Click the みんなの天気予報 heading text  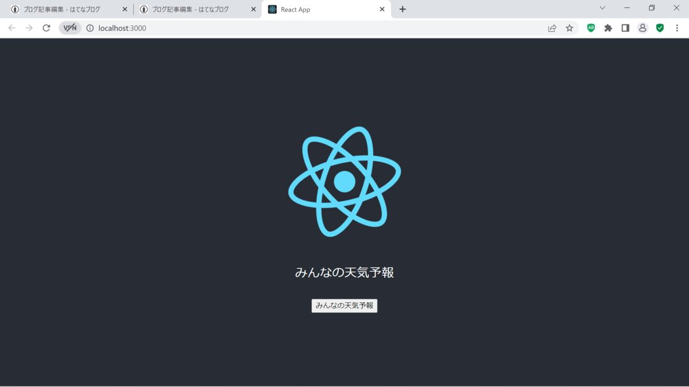pos(344,272)
